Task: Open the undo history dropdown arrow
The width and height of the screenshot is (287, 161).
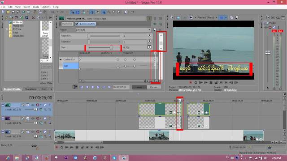Action: tap(57, 12)
